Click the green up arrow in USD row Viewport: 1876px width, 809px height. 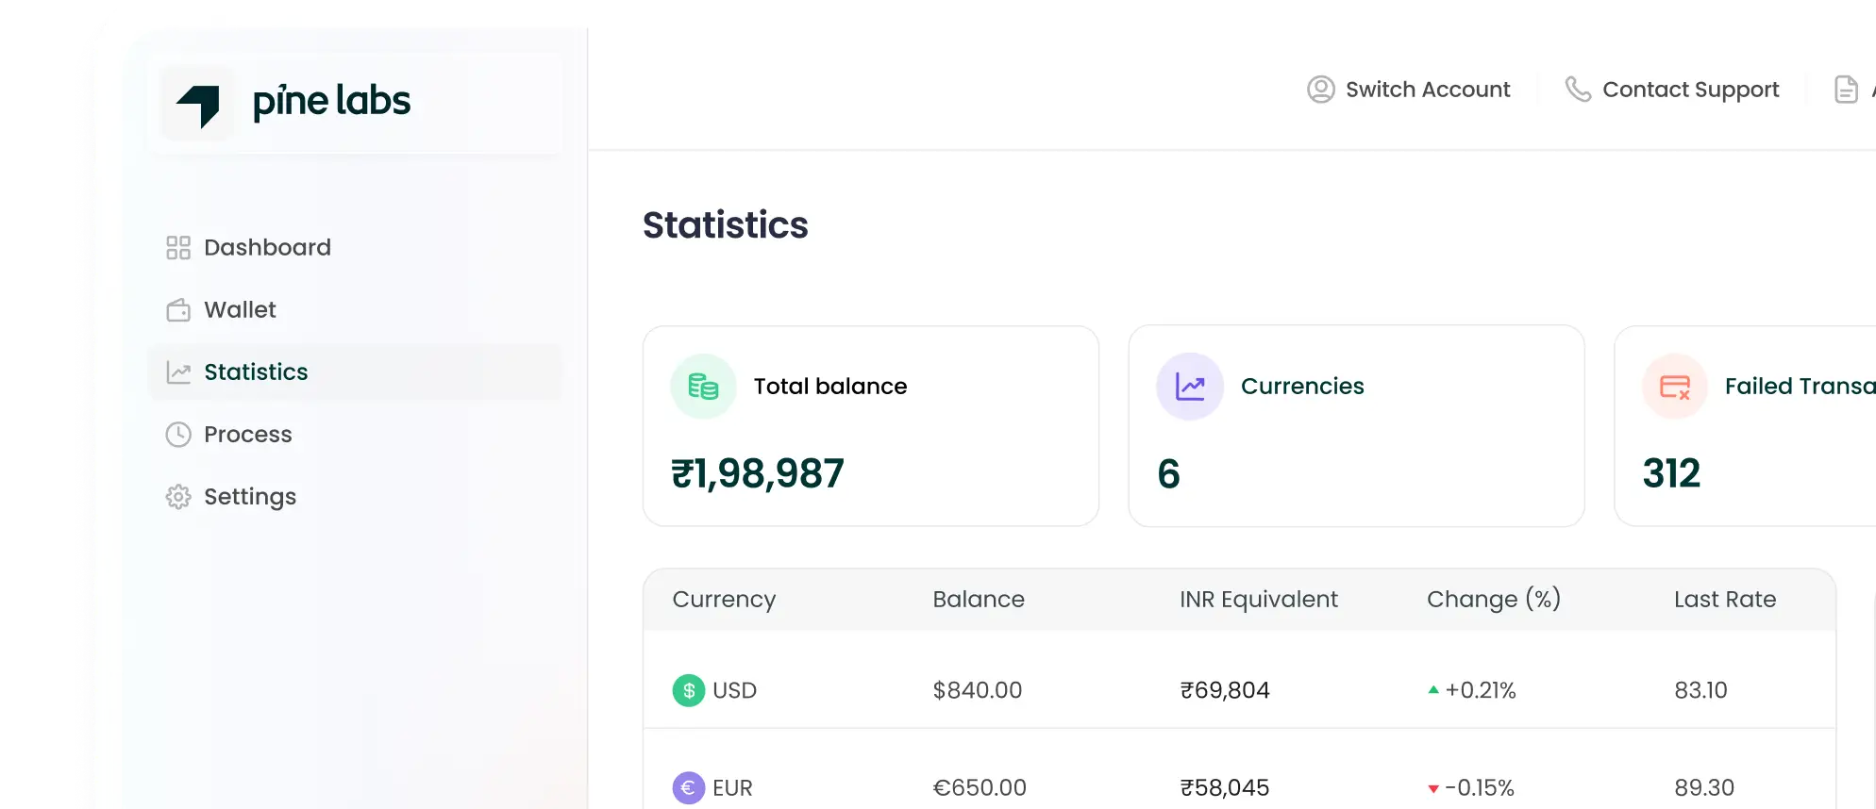pyautogui.click(x=1433, y=690)
